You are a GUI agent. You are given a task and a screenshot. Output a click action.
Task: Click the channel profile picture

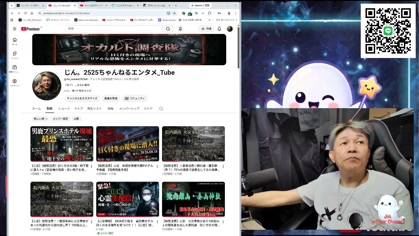pyautogui.click(x=46, y=86)
